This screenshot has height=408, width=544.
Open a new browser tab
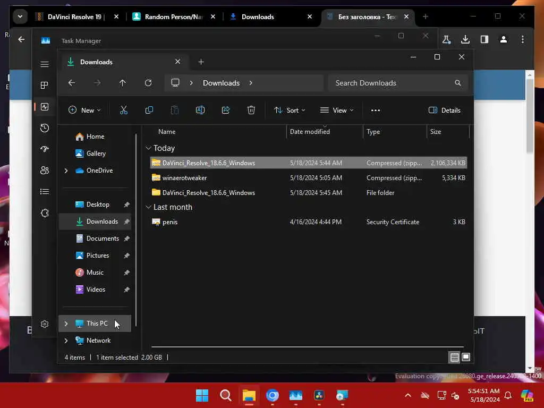click(426, 16)
